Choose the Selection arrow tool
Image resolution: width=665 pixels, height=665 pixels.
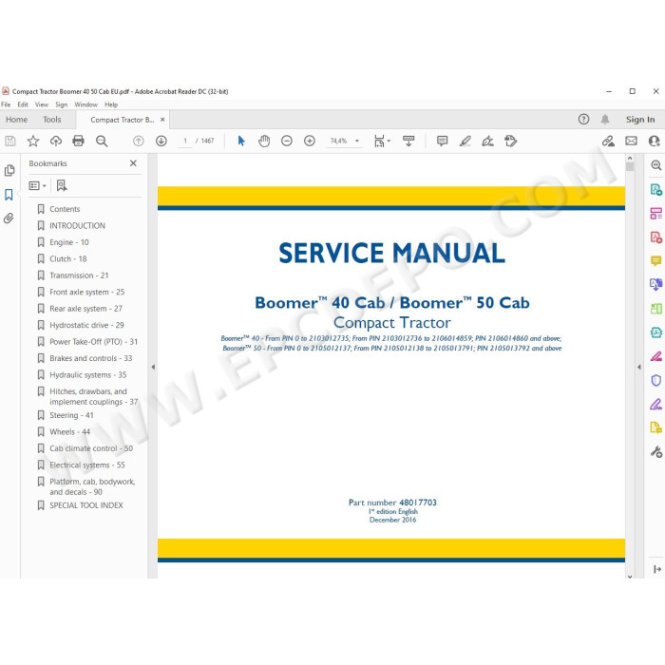(x=241, y=141)
